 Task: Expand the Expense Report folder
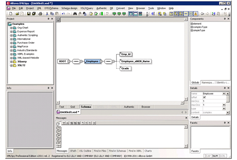pos(11,32)
